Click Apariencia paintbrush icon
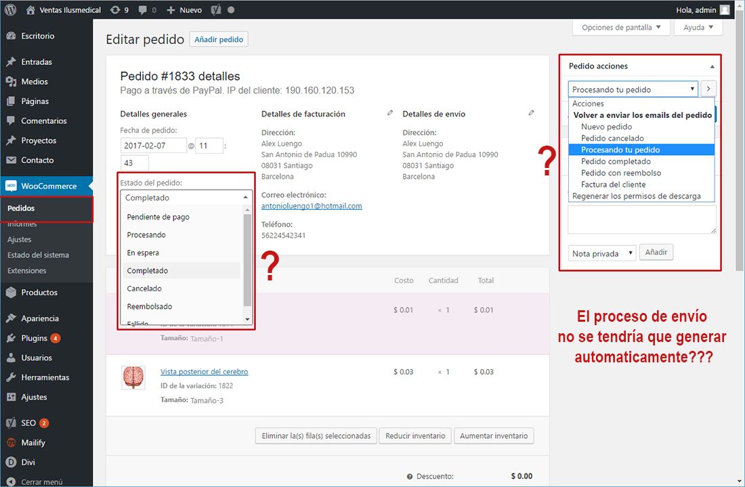This screenshot has width=745, height=487. pos(11,318)
